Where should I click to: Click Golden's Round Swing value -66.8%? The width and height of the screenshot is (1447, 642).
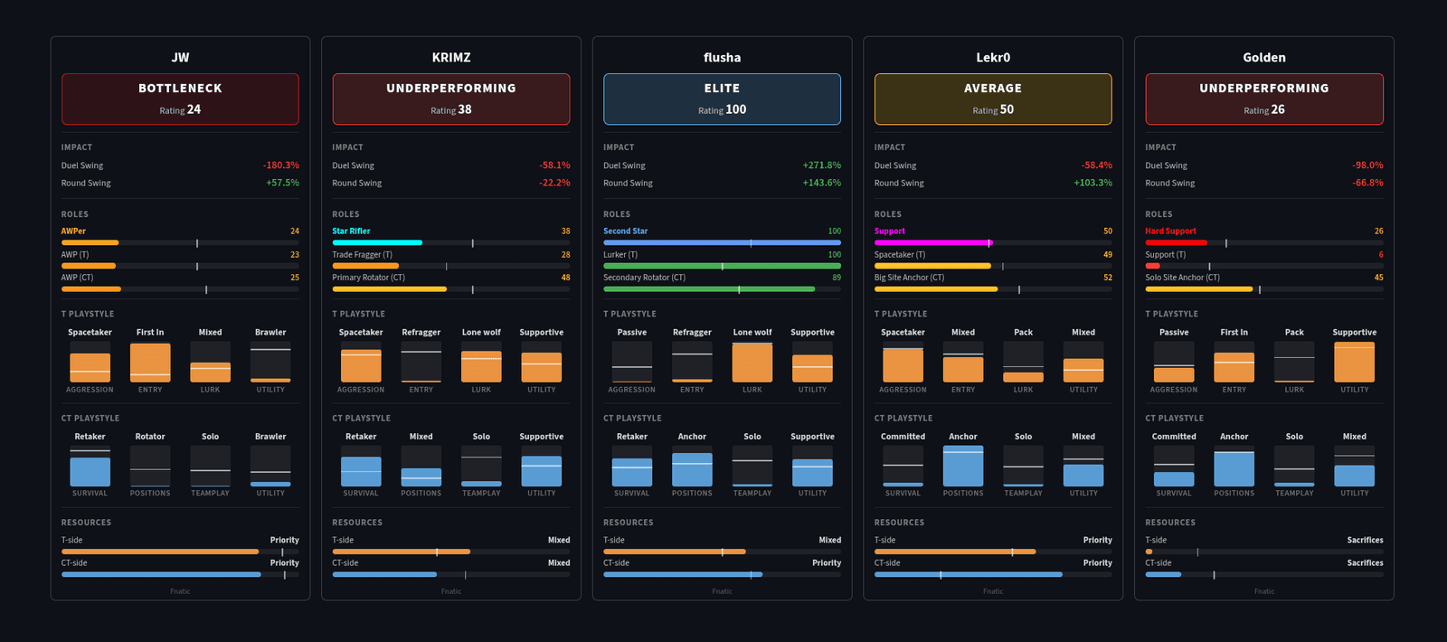[x=1368, y=183]
